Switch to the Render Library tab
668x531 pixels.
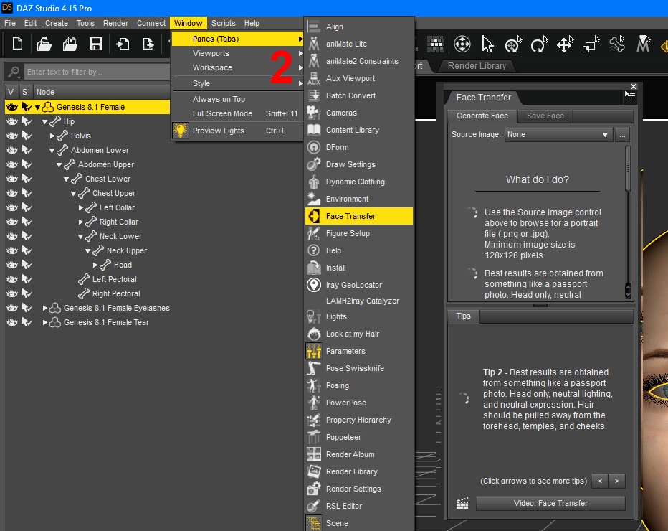(x=477, y=66)
